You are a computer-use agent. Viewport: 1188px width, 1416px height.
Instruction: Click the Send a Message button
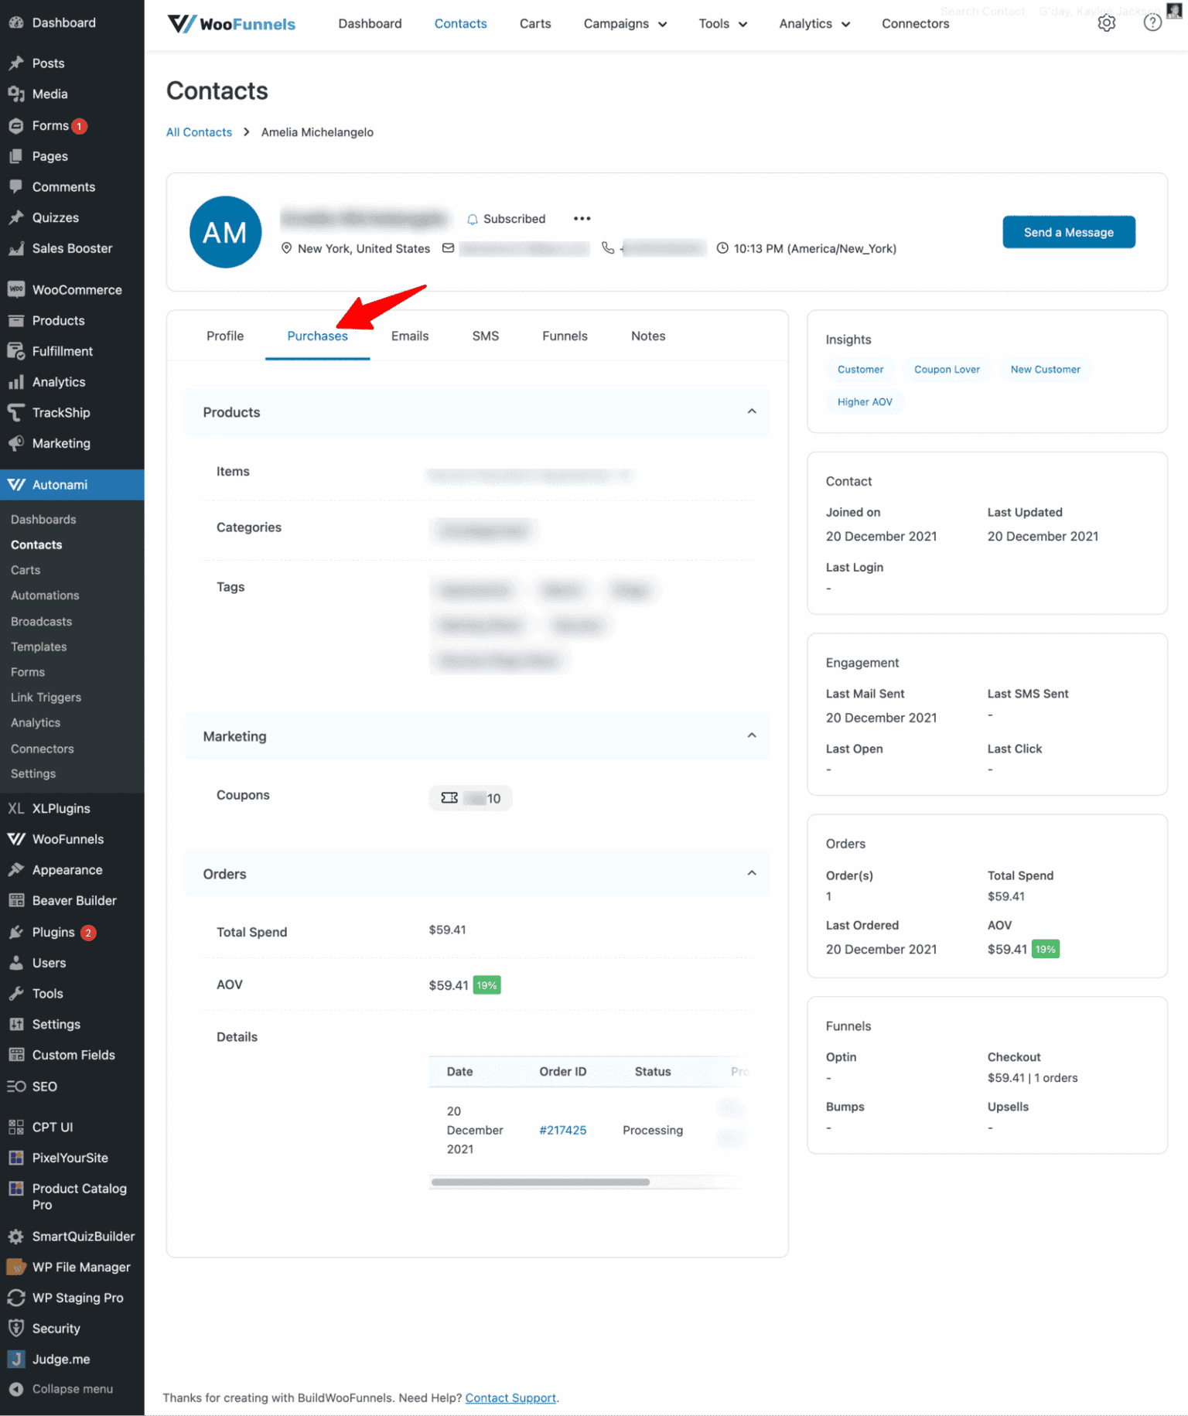[x=1068, y=232]
